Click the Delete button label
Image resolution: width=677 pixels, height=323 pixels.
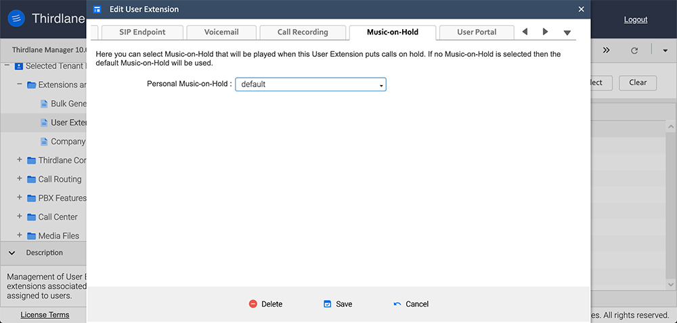[272, 304]
